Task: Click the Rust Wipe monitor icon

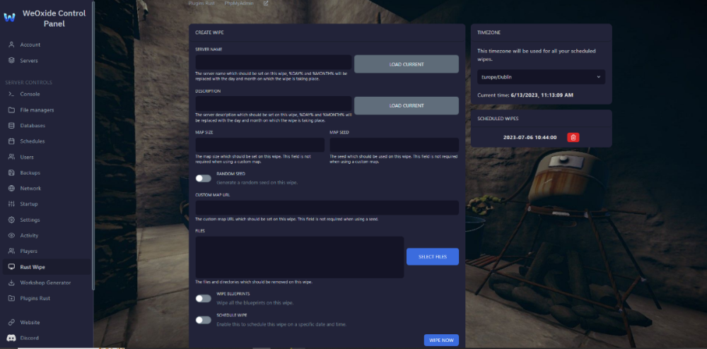Action: pyautogui.click(x=11, y=267)
